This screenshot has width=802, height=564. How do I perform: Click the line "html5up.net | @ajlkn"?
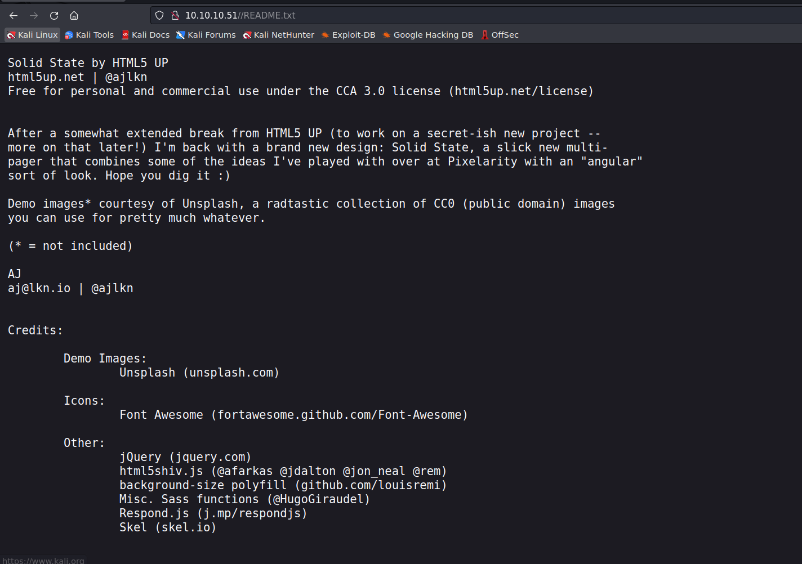coord(78,77)
